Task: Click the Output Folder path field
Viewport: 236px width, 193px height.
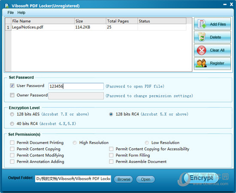Action: (73, 179)
